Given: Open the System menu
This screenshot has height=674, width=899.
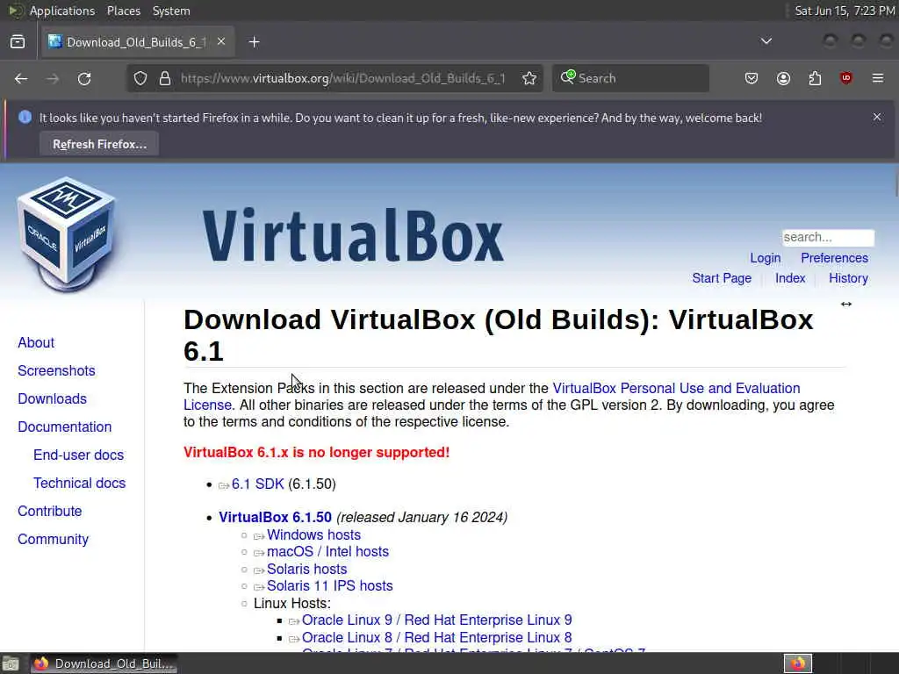Looking at the screenshot, I should pos(171,11).
